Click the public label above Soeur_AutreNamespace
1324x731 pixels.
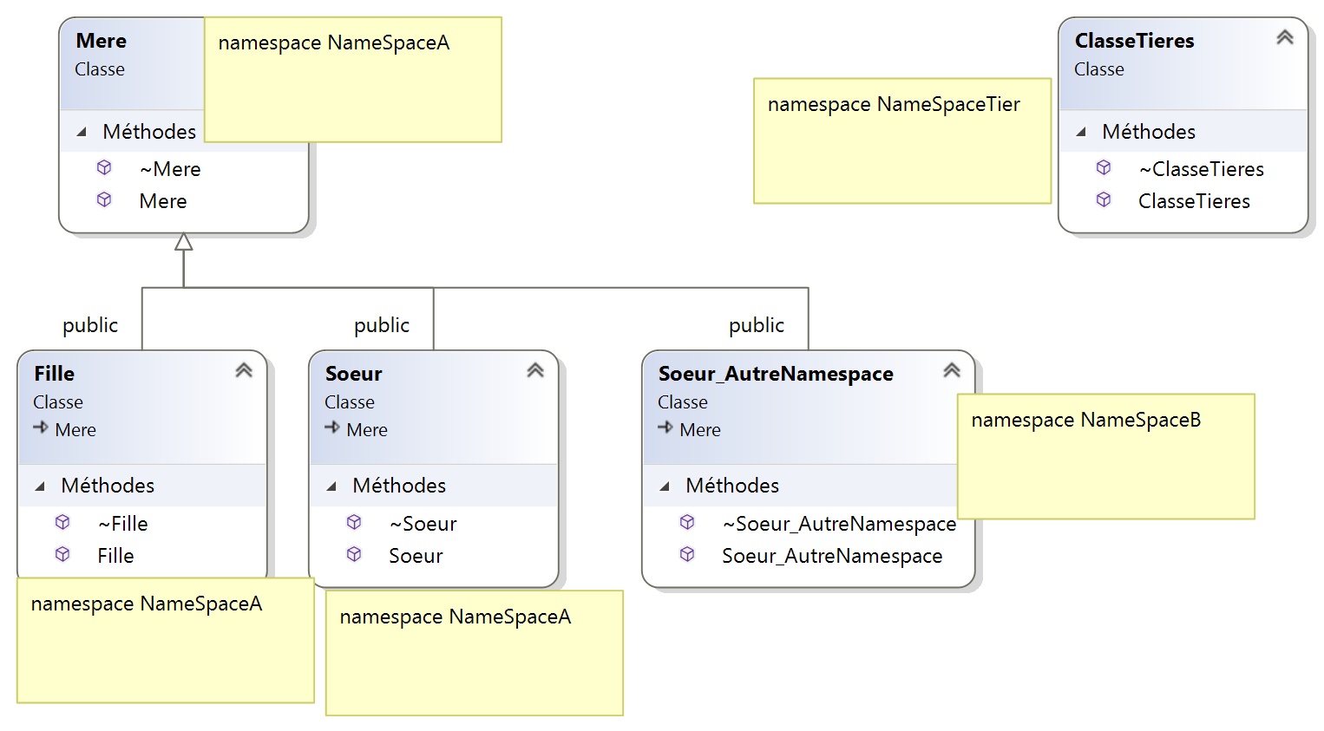tap(757, 326)
